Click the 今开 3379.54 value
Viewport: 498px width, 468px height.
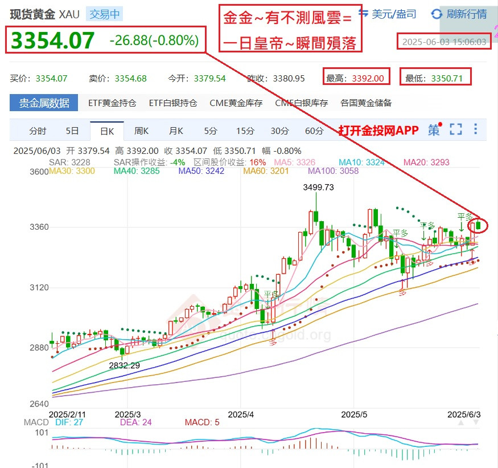(x=209, y=78)
